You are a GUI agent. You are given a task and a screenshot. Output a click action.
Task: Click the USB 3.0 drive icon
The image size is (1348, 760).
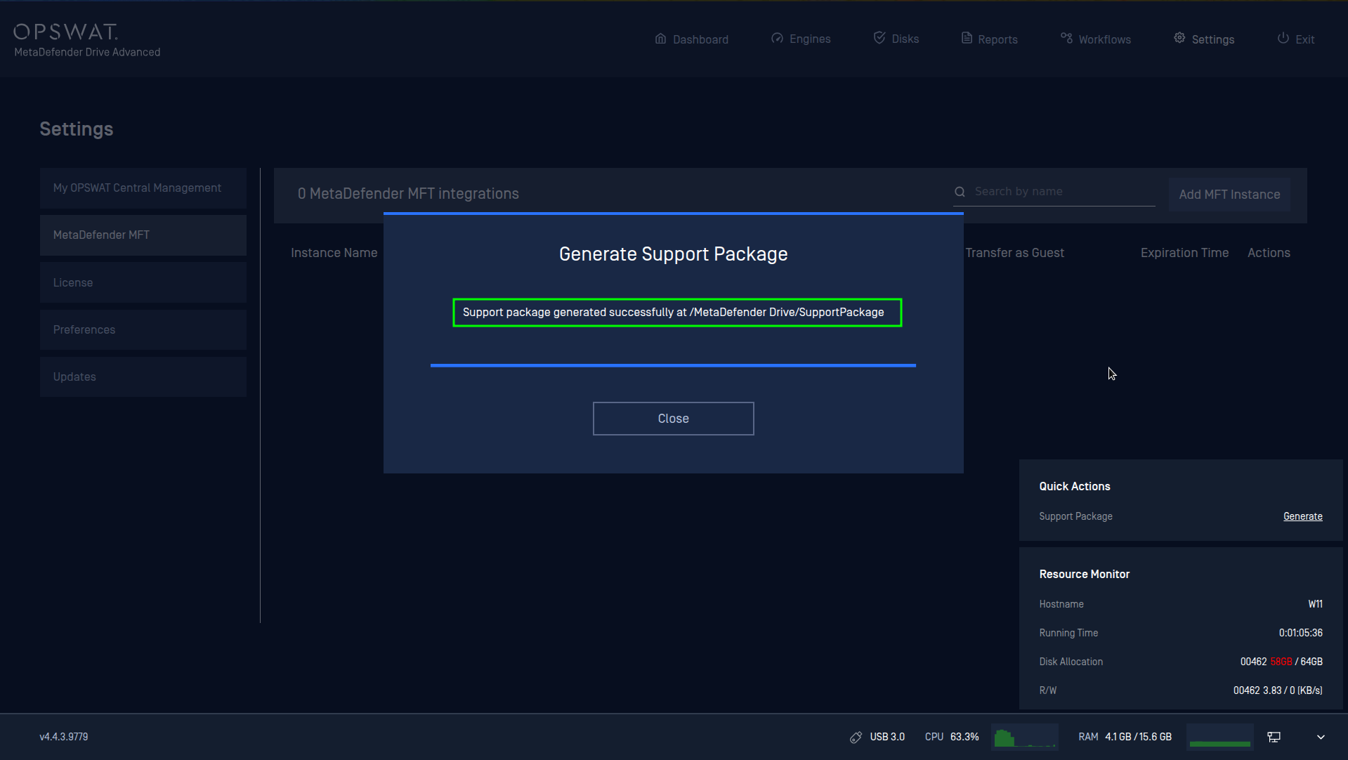point(856,737)
